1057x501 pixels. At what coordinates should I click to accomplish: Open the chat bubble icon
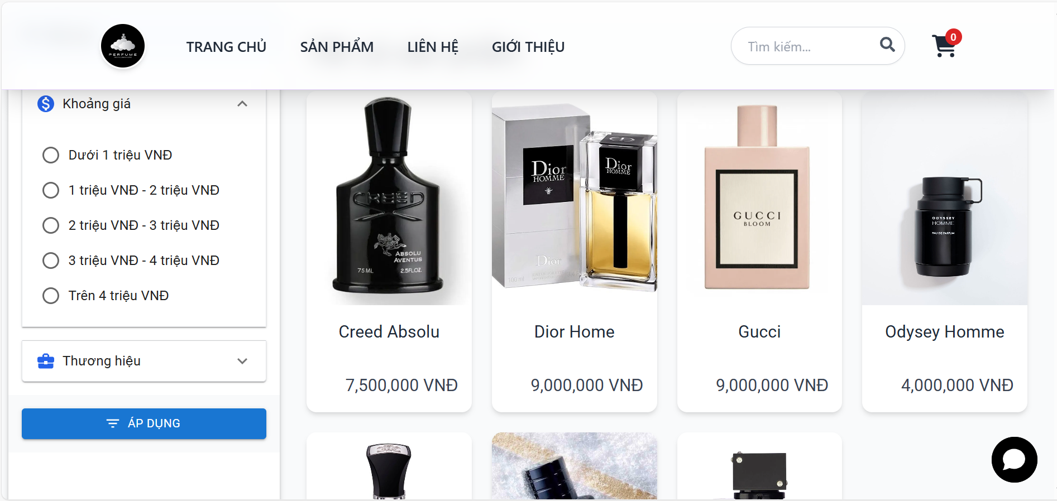pyautogui.click(x=1014, y=460)
